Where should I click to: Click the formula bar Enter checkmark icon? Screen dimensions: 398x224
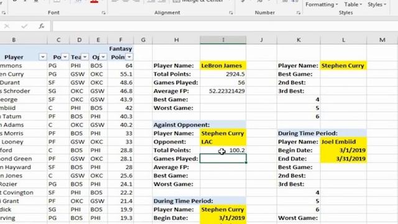point(24,26)
